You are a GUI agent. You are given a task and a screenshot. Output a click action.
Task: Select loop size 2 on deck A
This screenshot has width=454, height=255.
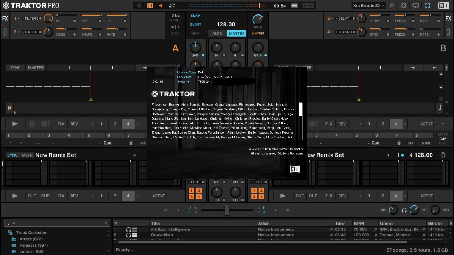click(x=115, y=124)
